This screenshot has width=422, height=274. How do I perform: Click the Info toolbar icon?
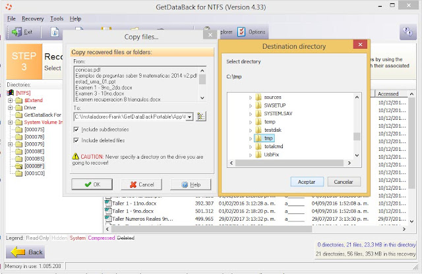55,32
